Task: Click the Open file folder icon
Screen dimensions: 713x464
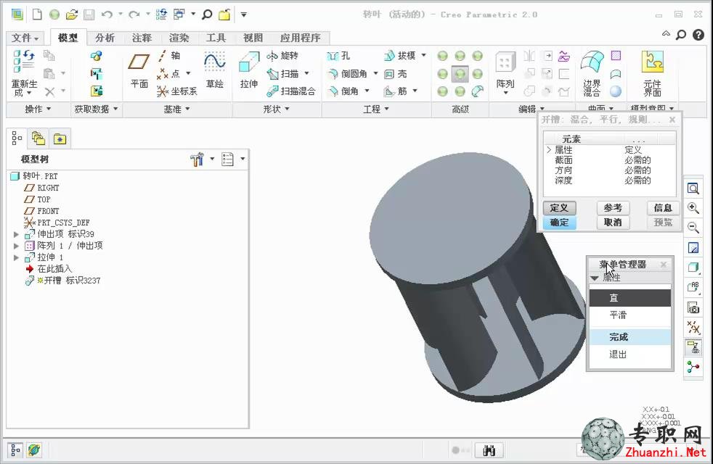Action: (72, 14)
